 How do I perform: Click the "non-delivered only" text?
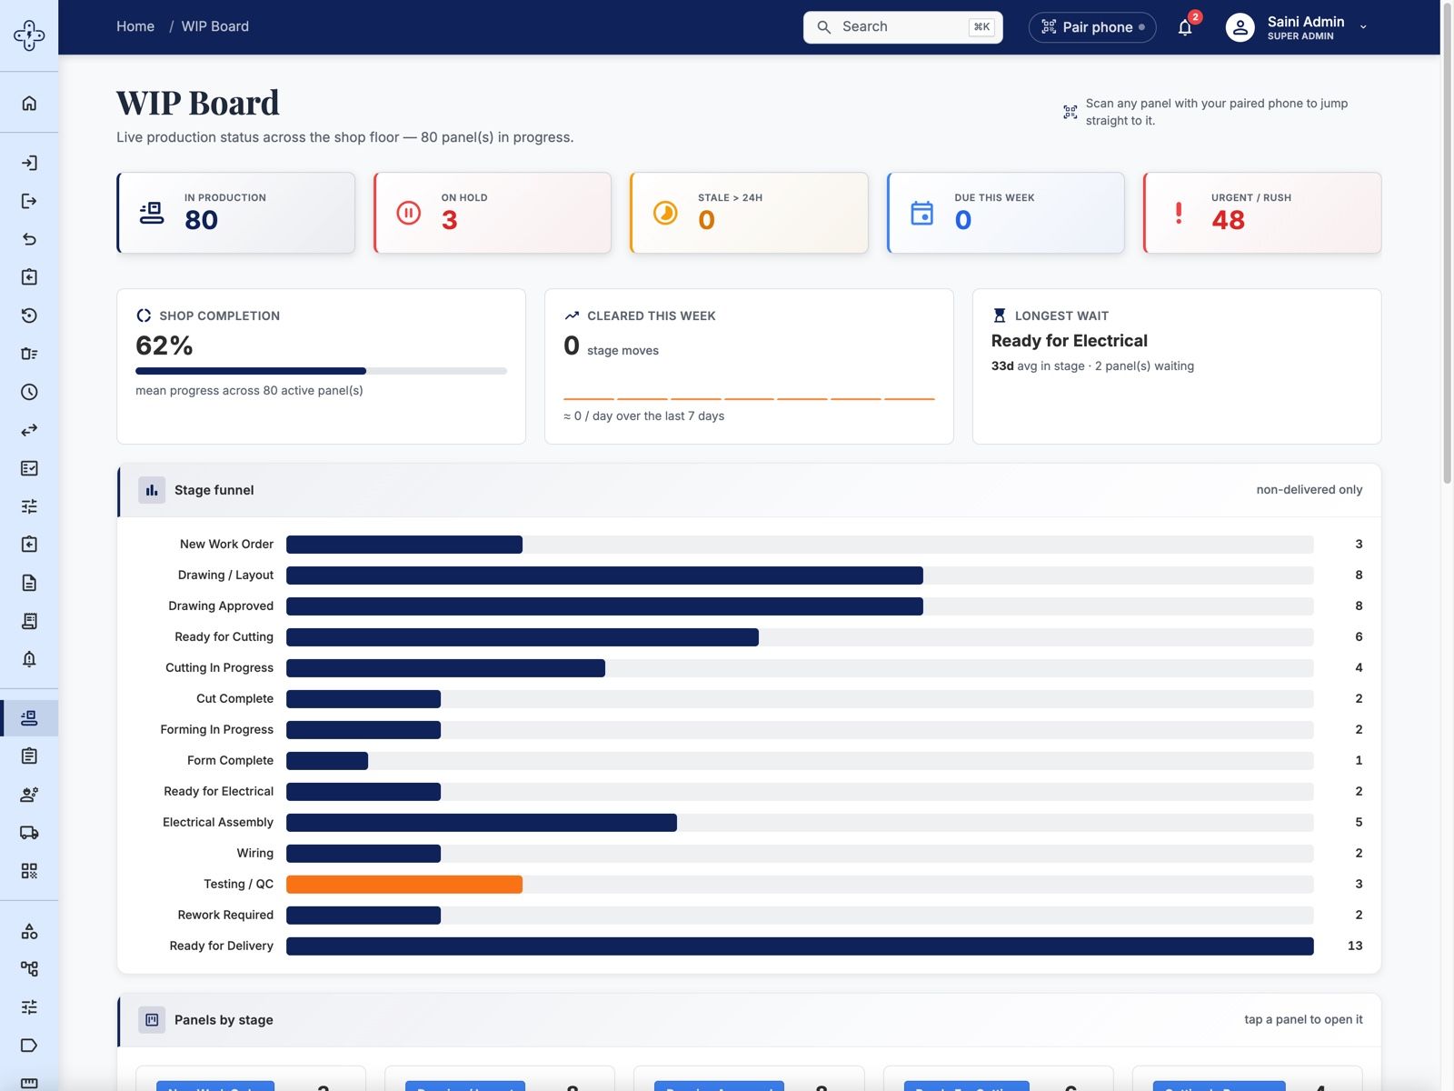(1310, 489)
